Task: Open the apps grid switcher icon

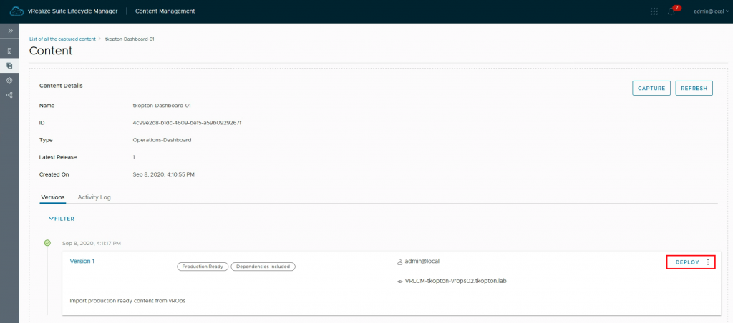Action: (654, 11)
